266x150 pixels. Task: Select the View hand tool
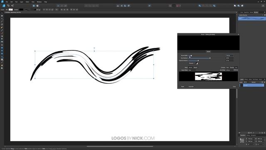click(x=2, y=65)
